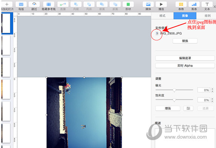Click the exposure percentage stepper arrows

click(x=212, y=90)
